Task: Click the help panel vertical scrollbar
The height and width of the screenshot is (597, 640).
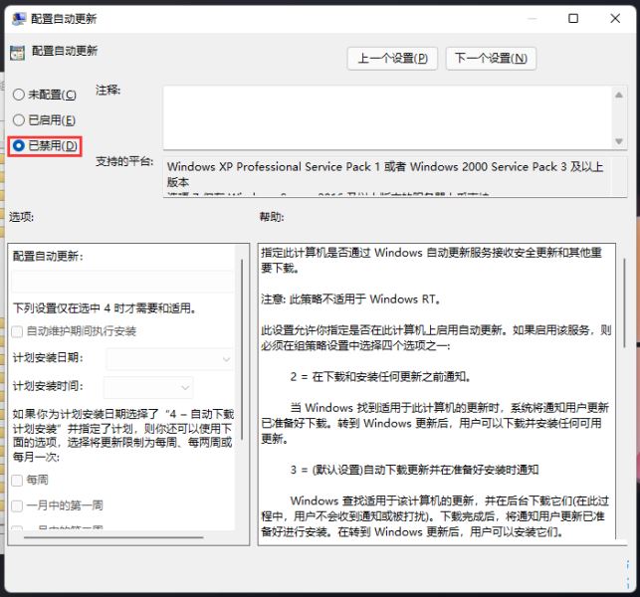Action: 624,302
